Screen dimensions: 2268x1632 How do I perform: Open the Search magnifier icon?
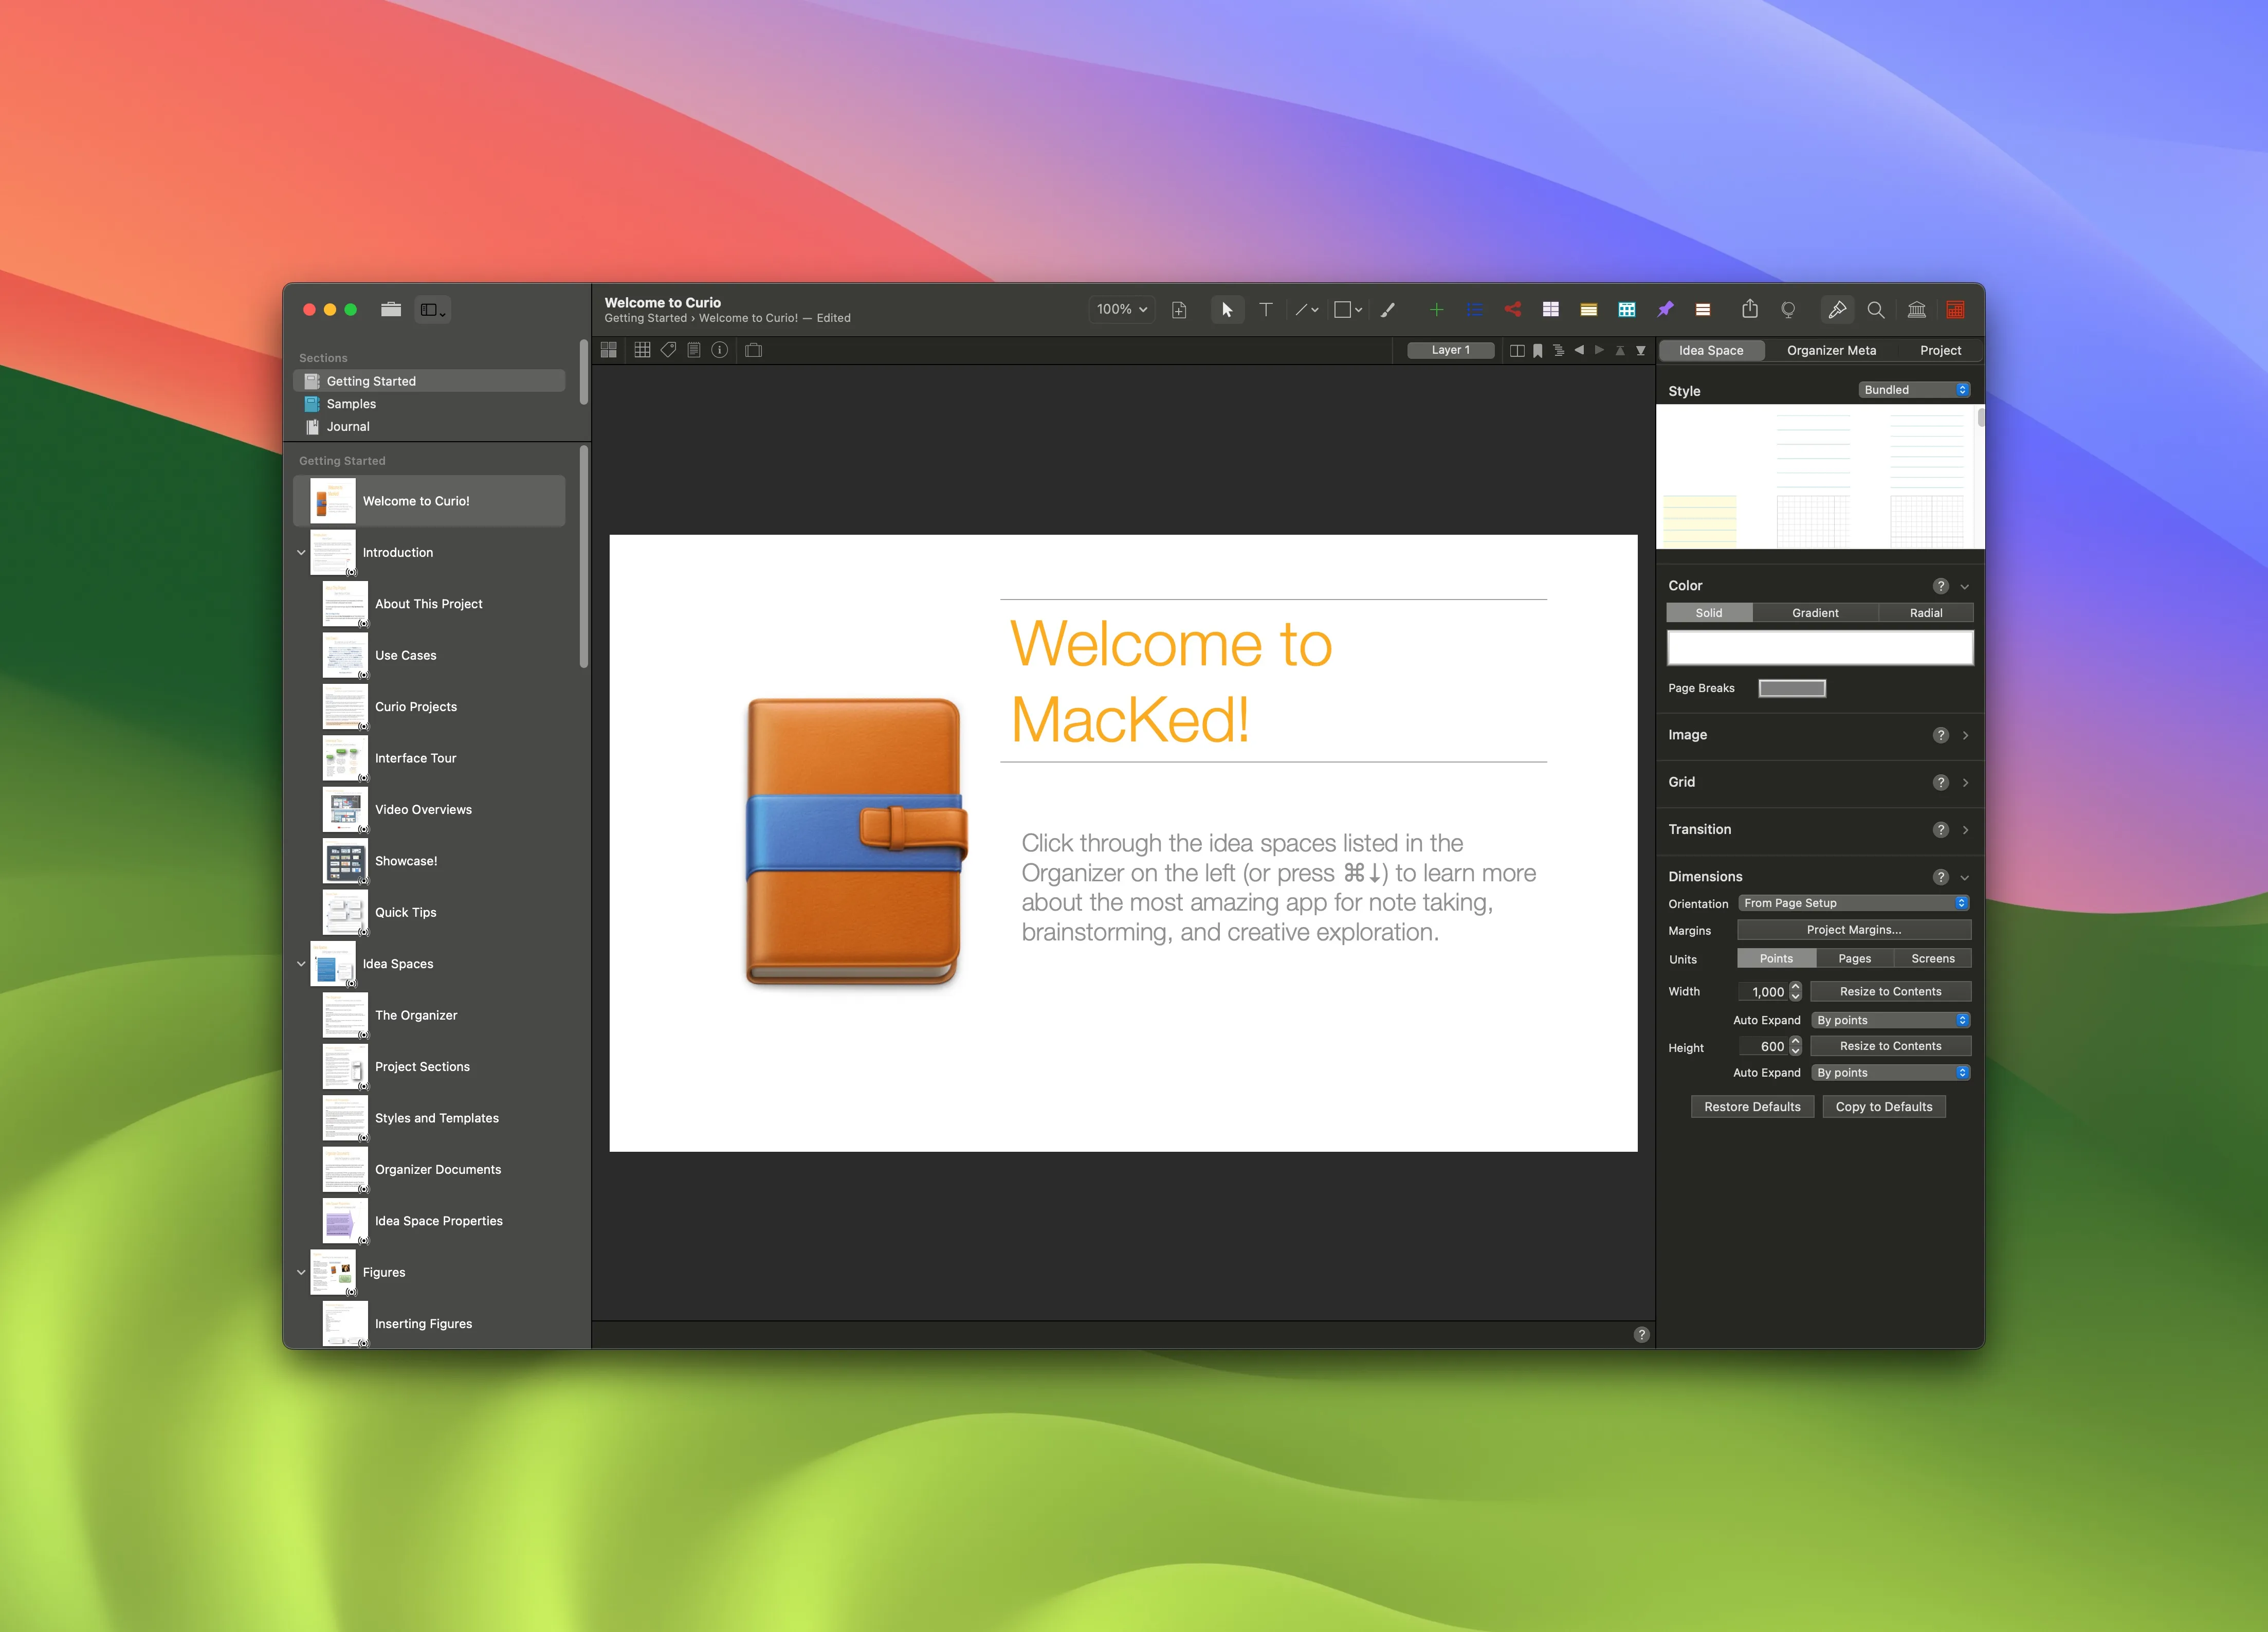click(x=1876, y=310)
